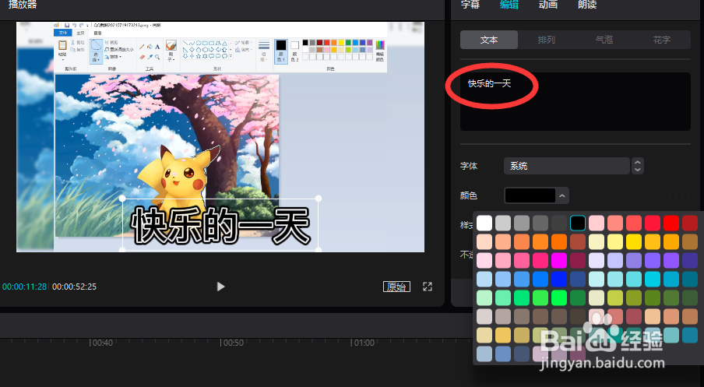Click the caption box top-right corner handle

tap(319, 199)
